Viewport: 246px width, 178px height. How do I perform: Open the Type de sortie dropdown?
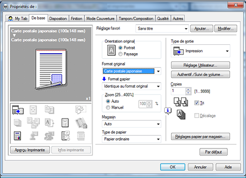(200, 51)
